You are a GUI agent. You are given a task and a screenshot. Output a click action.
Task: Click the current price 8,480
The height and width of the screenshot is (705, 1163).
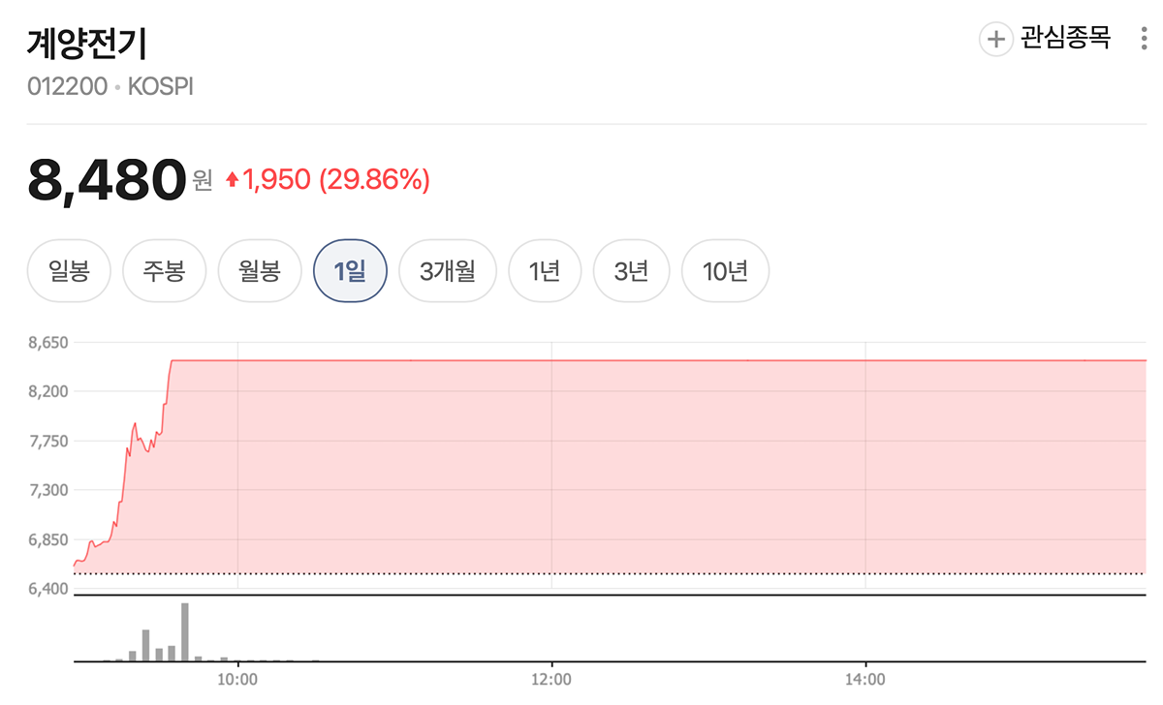[x=106, y=179]
